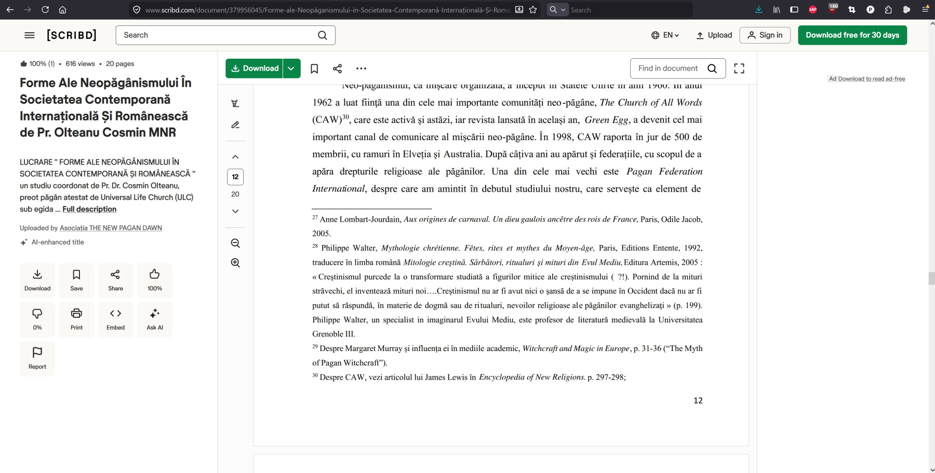Open the Scribd hamburger menu
This screenshot has height=473, width=935.
pos(30,35)
